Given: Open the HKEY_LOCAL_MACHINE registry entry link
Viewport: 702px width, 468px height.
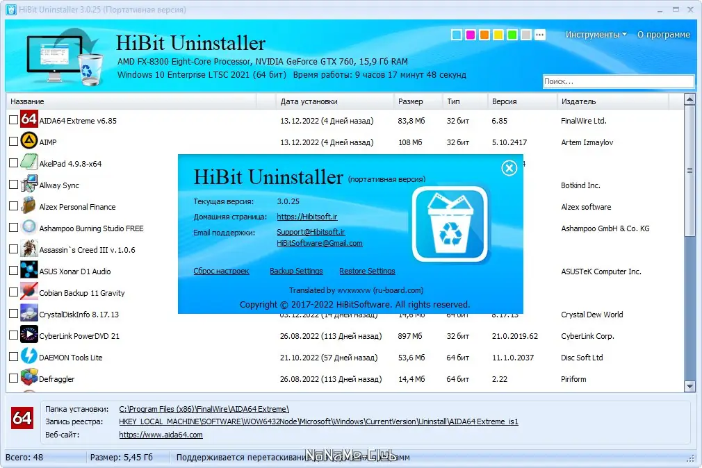Looking at the screenshot, I should pos(319,421).
